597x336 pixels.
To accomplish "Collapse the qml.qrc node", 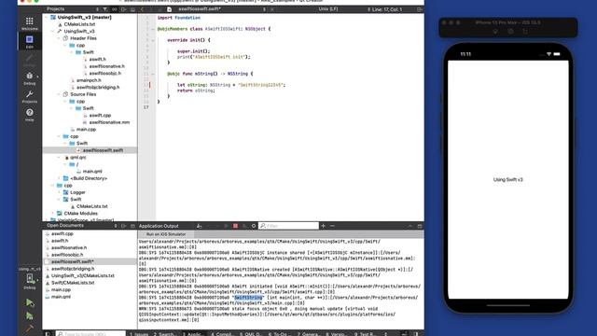I will tap(59, 158).
